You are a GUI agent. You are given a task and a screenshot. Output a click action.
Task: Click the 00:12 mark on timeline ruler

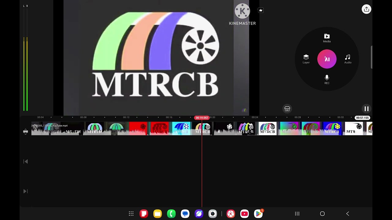tap(126, 117)
